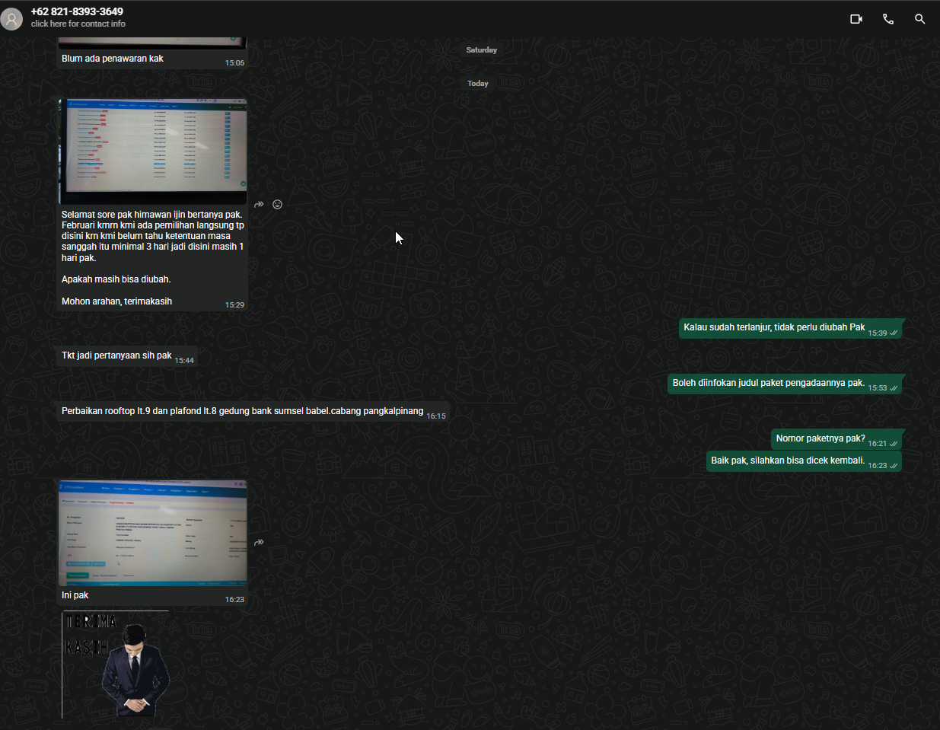The image size is (940, 730).
Task: Select the 'Perbaikan rooftop lt.9' message
Action: pos(253,412)
